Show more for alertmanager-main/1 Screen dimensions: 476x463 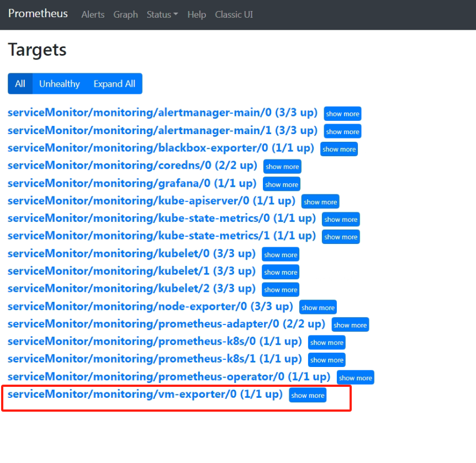(342, 131)
